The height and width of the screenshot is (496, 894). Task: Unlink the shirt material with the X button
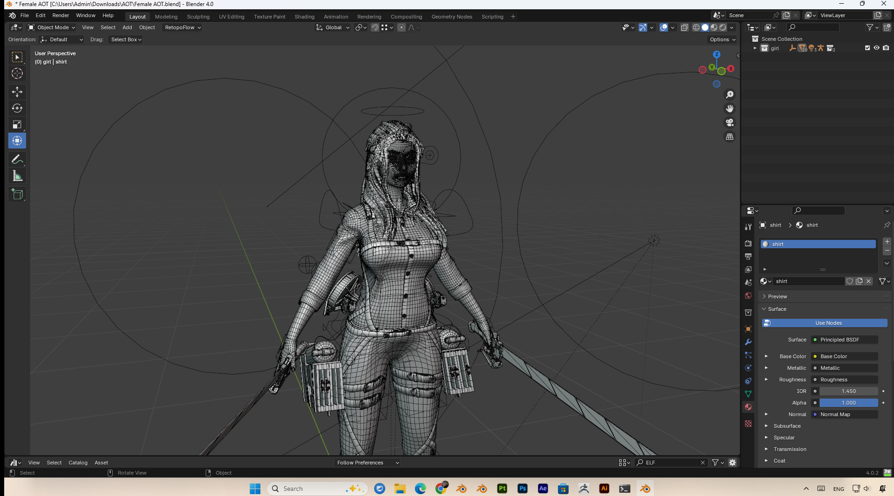868,281
